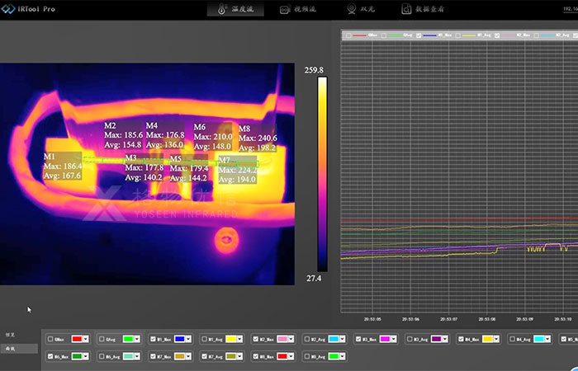Expand the M7_Max color dropdown

tap(188, 357)
